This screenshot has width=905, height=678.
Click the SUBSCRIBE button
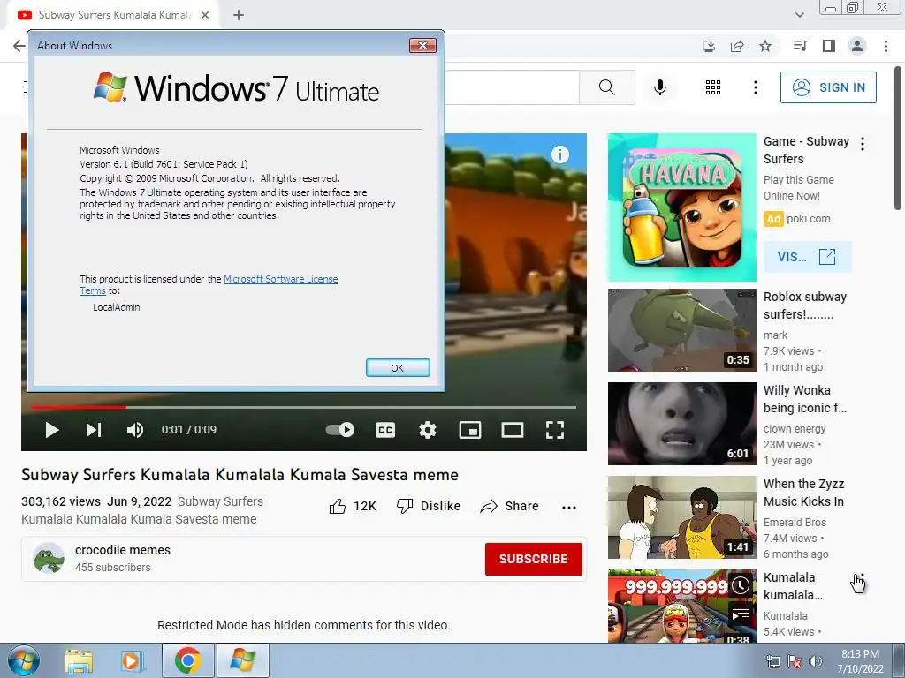[x=533, y=559]
